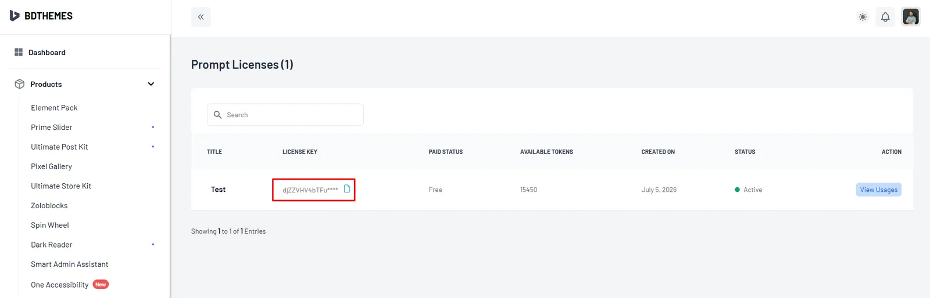Focus the license Search field
The width and height of the screenshot is (930, 298).
click(285, 115)
